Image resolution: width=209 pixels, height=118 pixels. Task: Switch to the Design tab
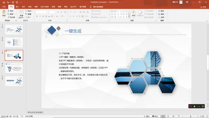[23, 7]
